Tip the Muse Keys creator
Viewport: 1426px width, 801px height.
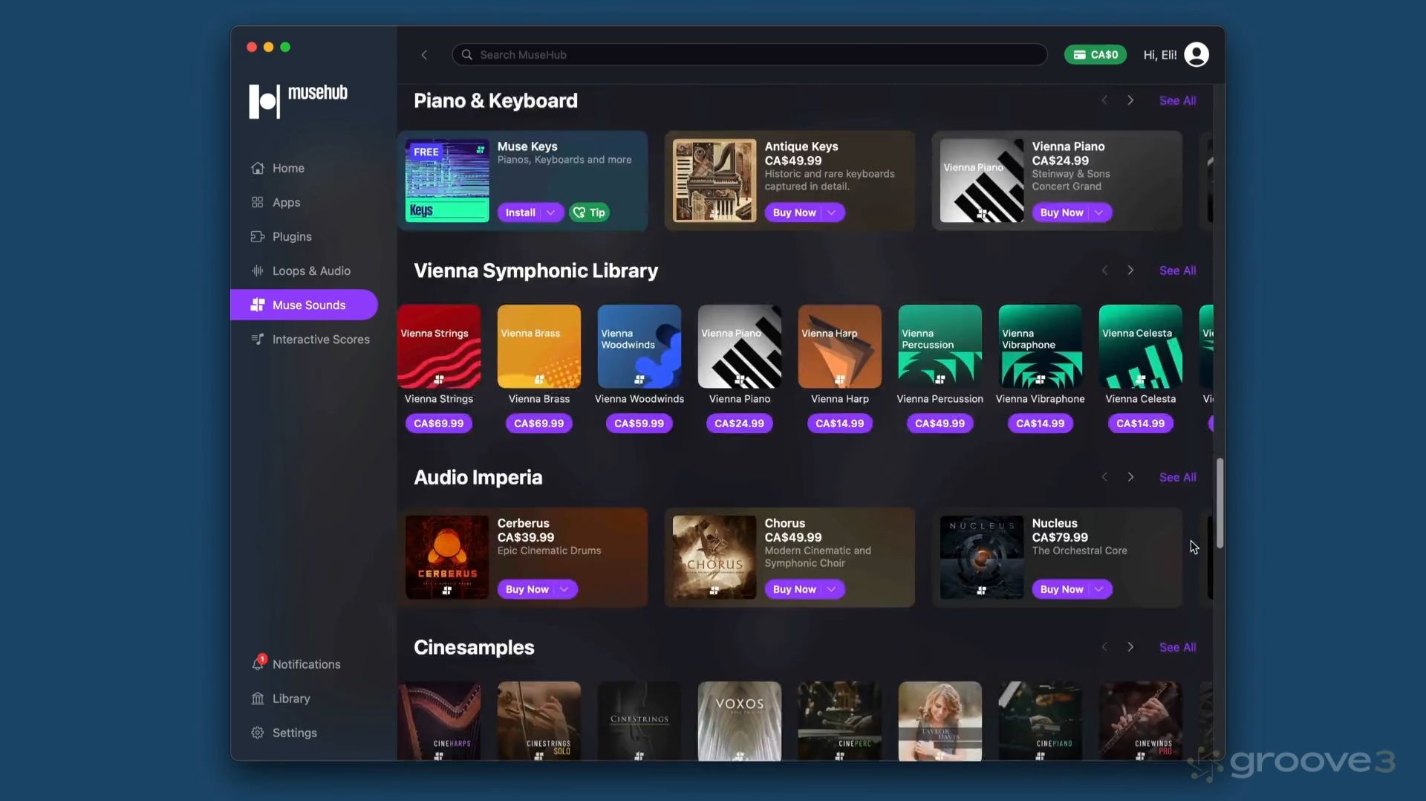[x=589, y=213]
